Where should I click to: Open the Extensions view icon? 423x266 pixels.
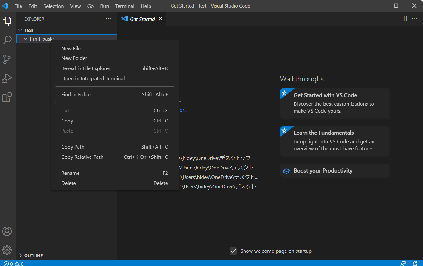point(7,97)
